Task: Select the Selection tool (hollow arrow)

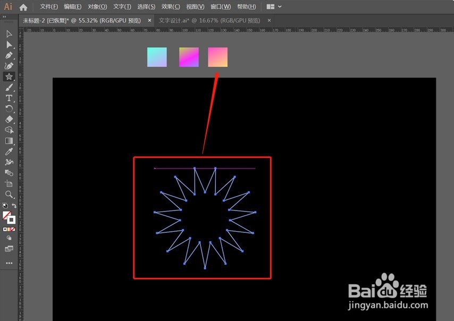Action: (x=9, y=34)
